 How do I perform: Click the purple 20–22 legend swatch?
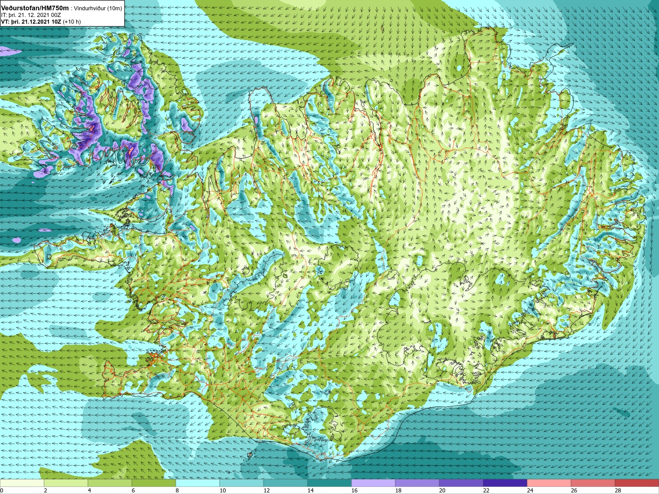point(461,483)
